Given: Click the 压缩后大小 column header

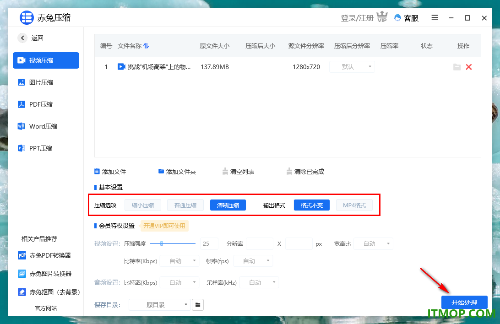Looking at the screenshot, I should 260,46.
